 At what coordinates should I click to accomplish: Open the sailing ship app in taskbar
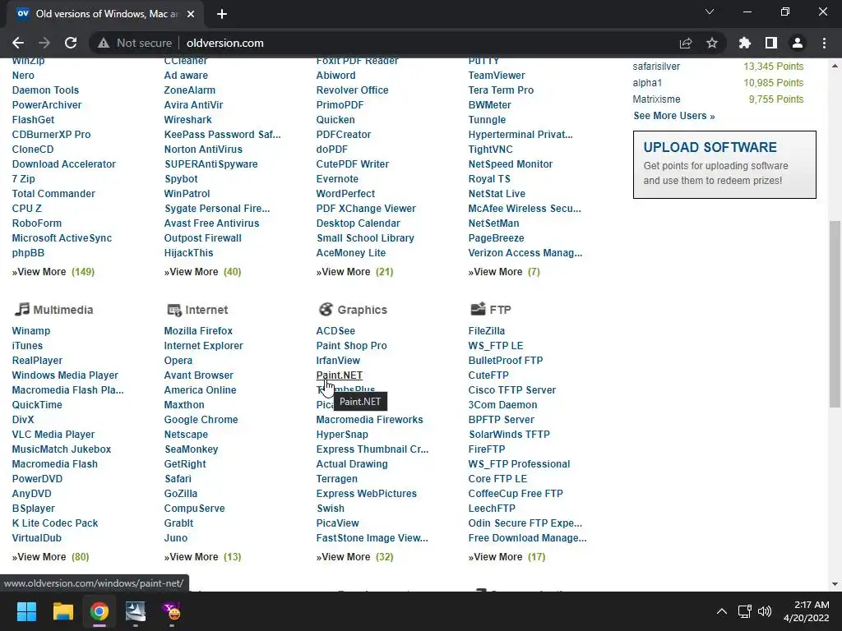point(136,611)
